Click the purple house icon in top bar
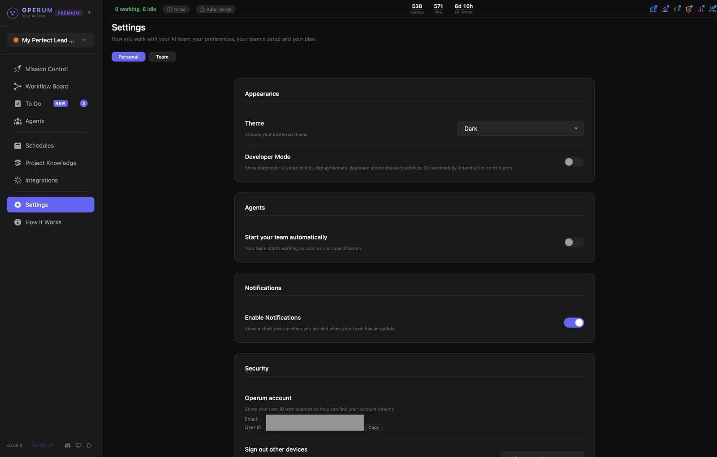This screenshot has height=457, width=717. (665, 9)
